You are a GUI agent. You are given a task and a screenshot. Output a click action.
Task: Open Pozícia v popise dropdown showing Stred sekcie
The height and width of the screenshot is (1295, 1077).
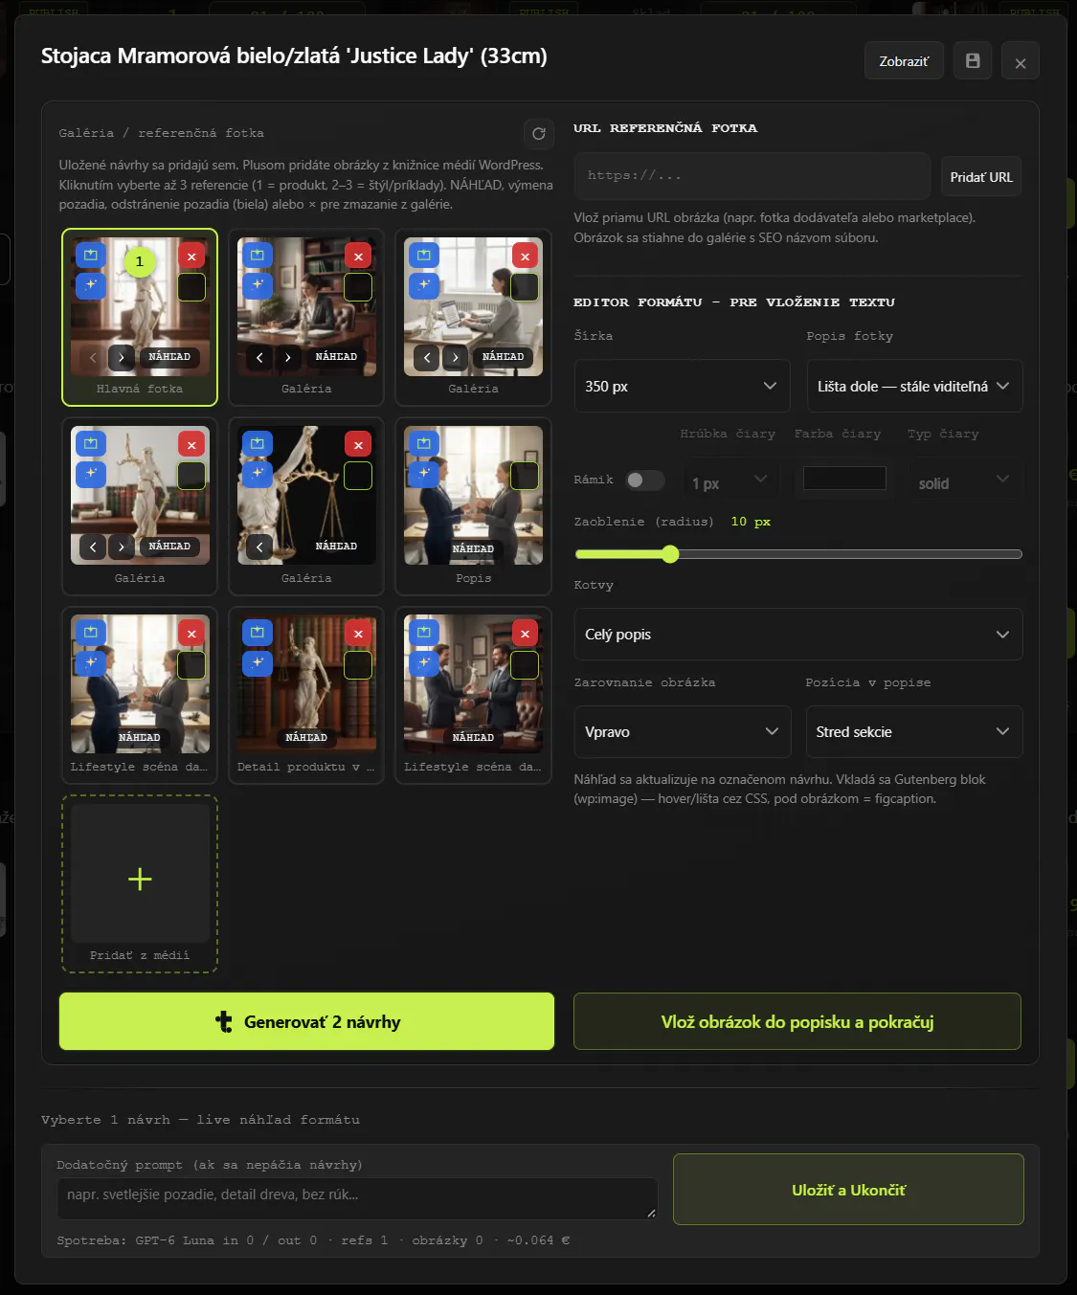coord(914,731)
